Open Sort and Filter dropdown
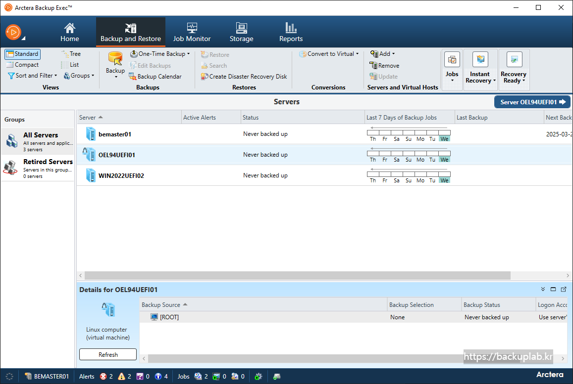 [x=32, y=76]
